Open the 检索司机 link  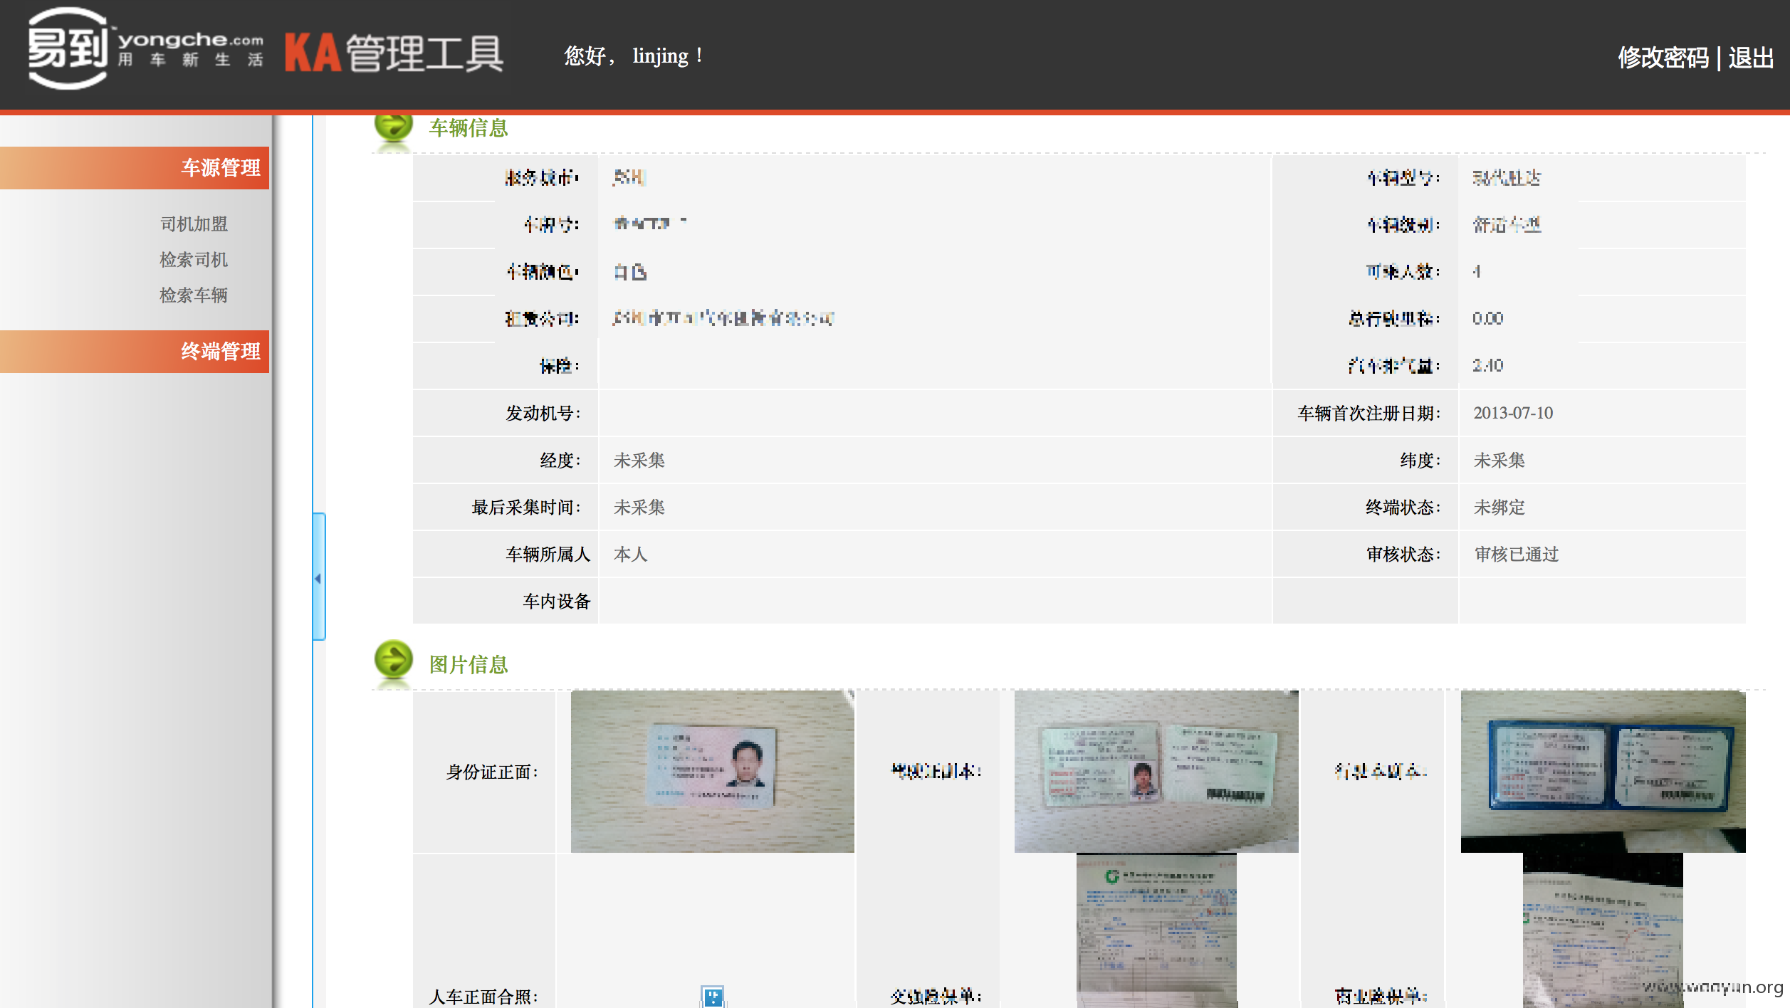click(x=194, y=260)
